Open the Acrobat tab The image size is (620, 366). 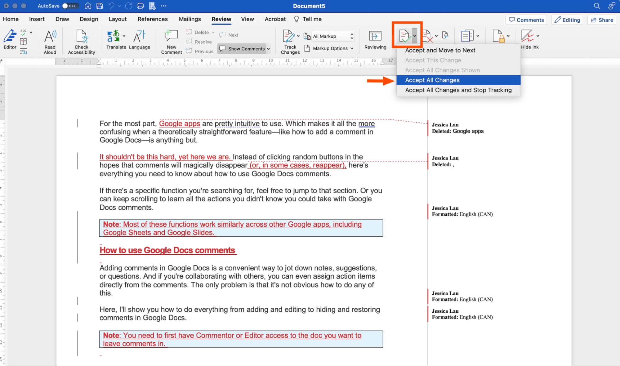275,19
